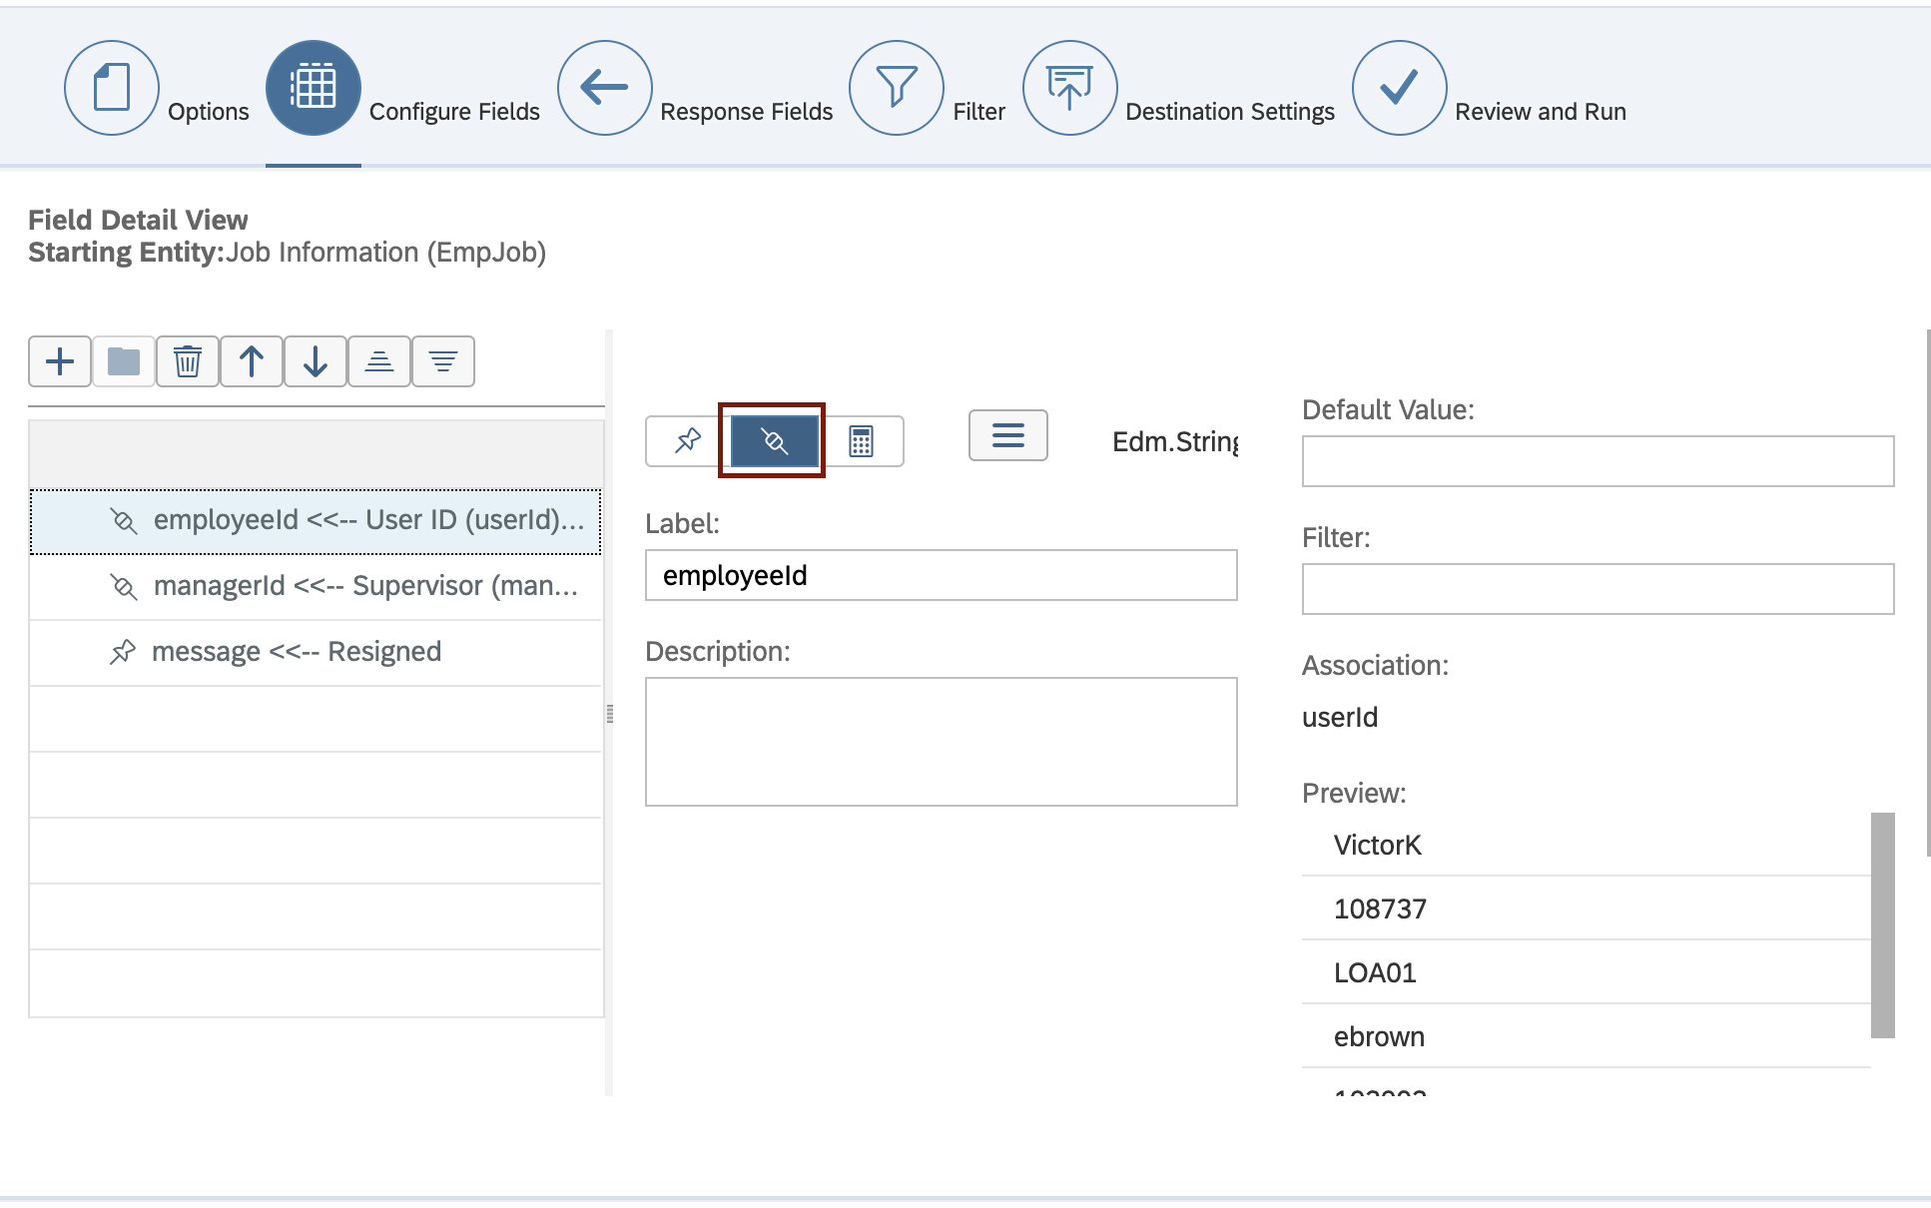Click the delete trash can icon

coord(188,361)
